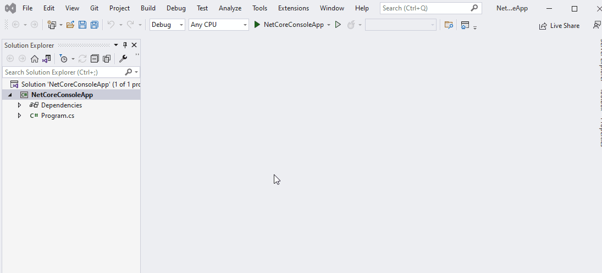The height and width of the screenshot is (273, 602).
Task: Select the Dependencies item
Action: point(62,105)
